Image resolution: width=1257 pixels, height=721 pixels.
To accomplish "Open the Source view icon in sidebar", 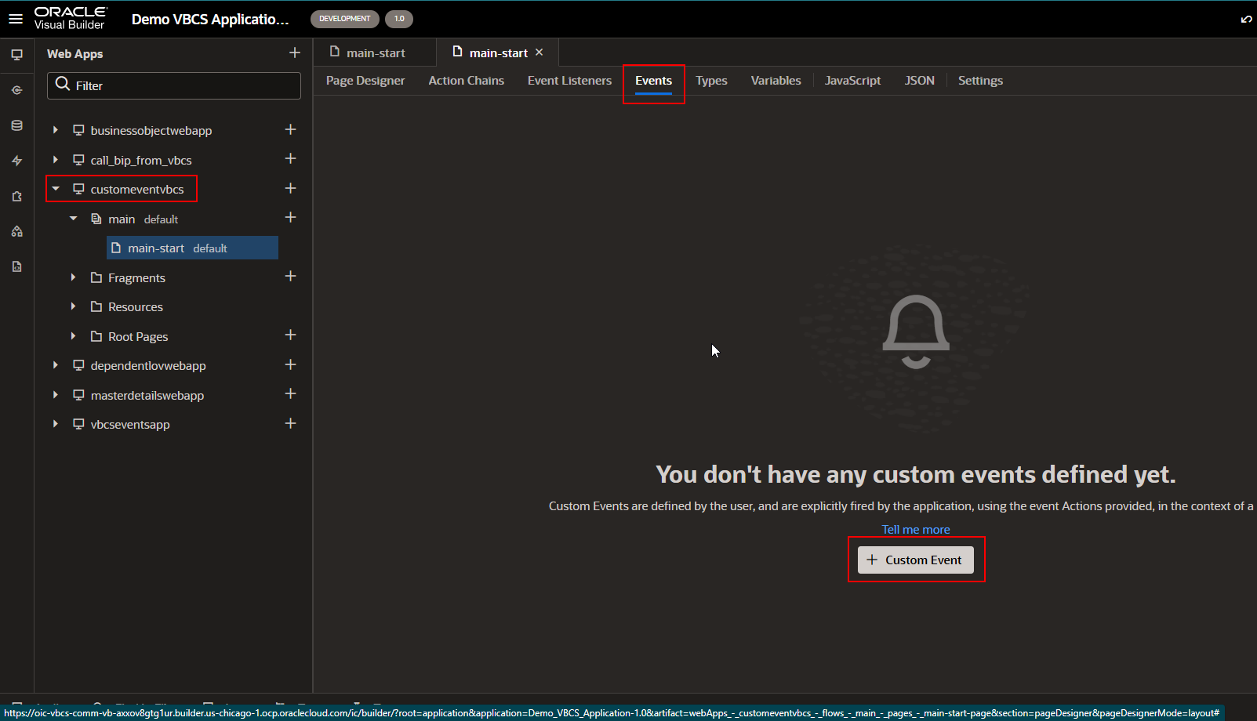I will pyautogui.click(x=16, y=266).
